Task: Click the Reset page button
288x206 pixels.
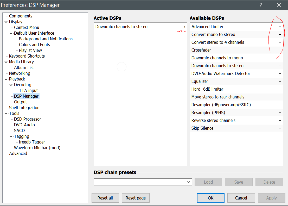Action: pos(136,198)
